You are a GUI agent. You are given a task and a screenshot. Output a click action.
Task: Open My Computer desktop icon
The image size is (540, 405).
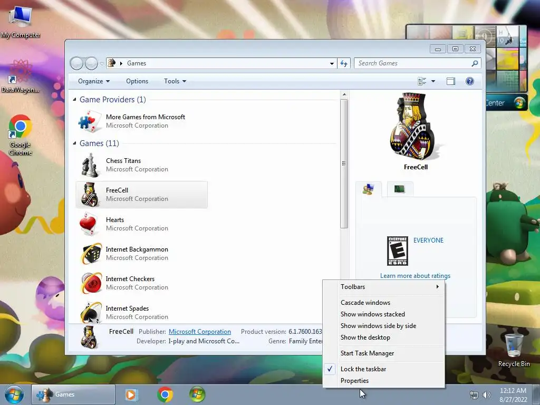coord(21,21)
